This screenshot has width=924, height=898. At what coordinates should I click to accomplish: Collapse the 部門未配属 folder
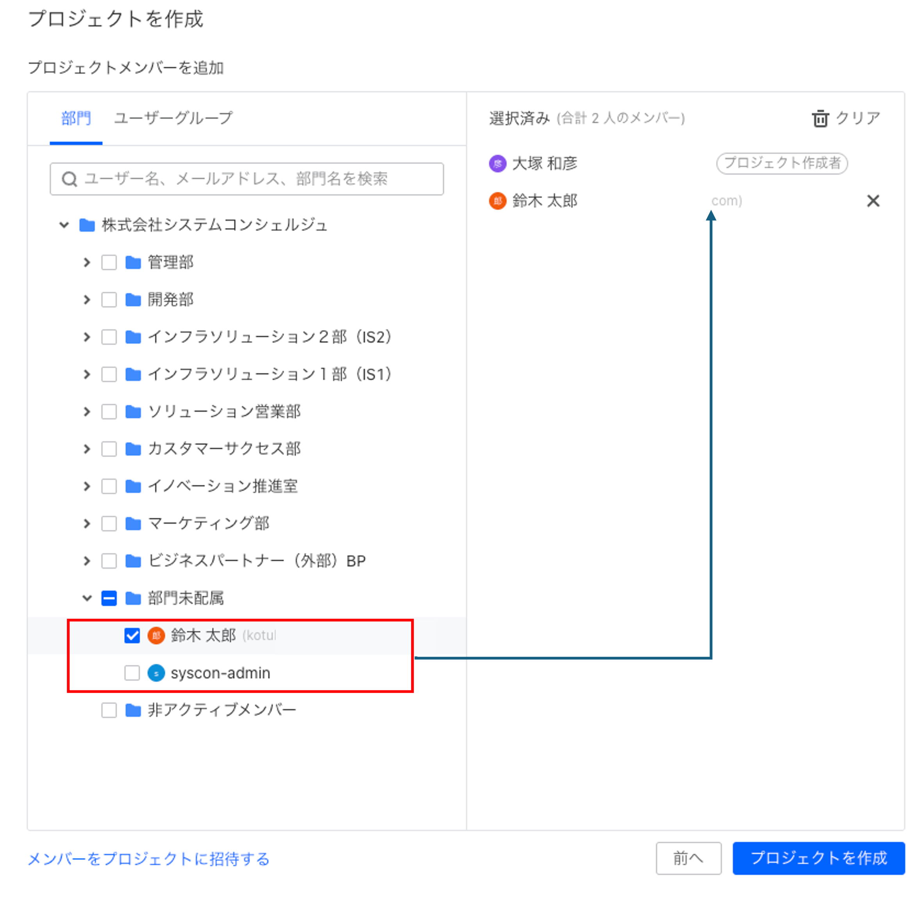pyautogui.click(x=87, y=598)
